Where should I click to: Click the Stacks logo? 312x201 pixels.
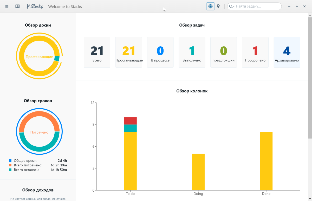click(35, 6)
